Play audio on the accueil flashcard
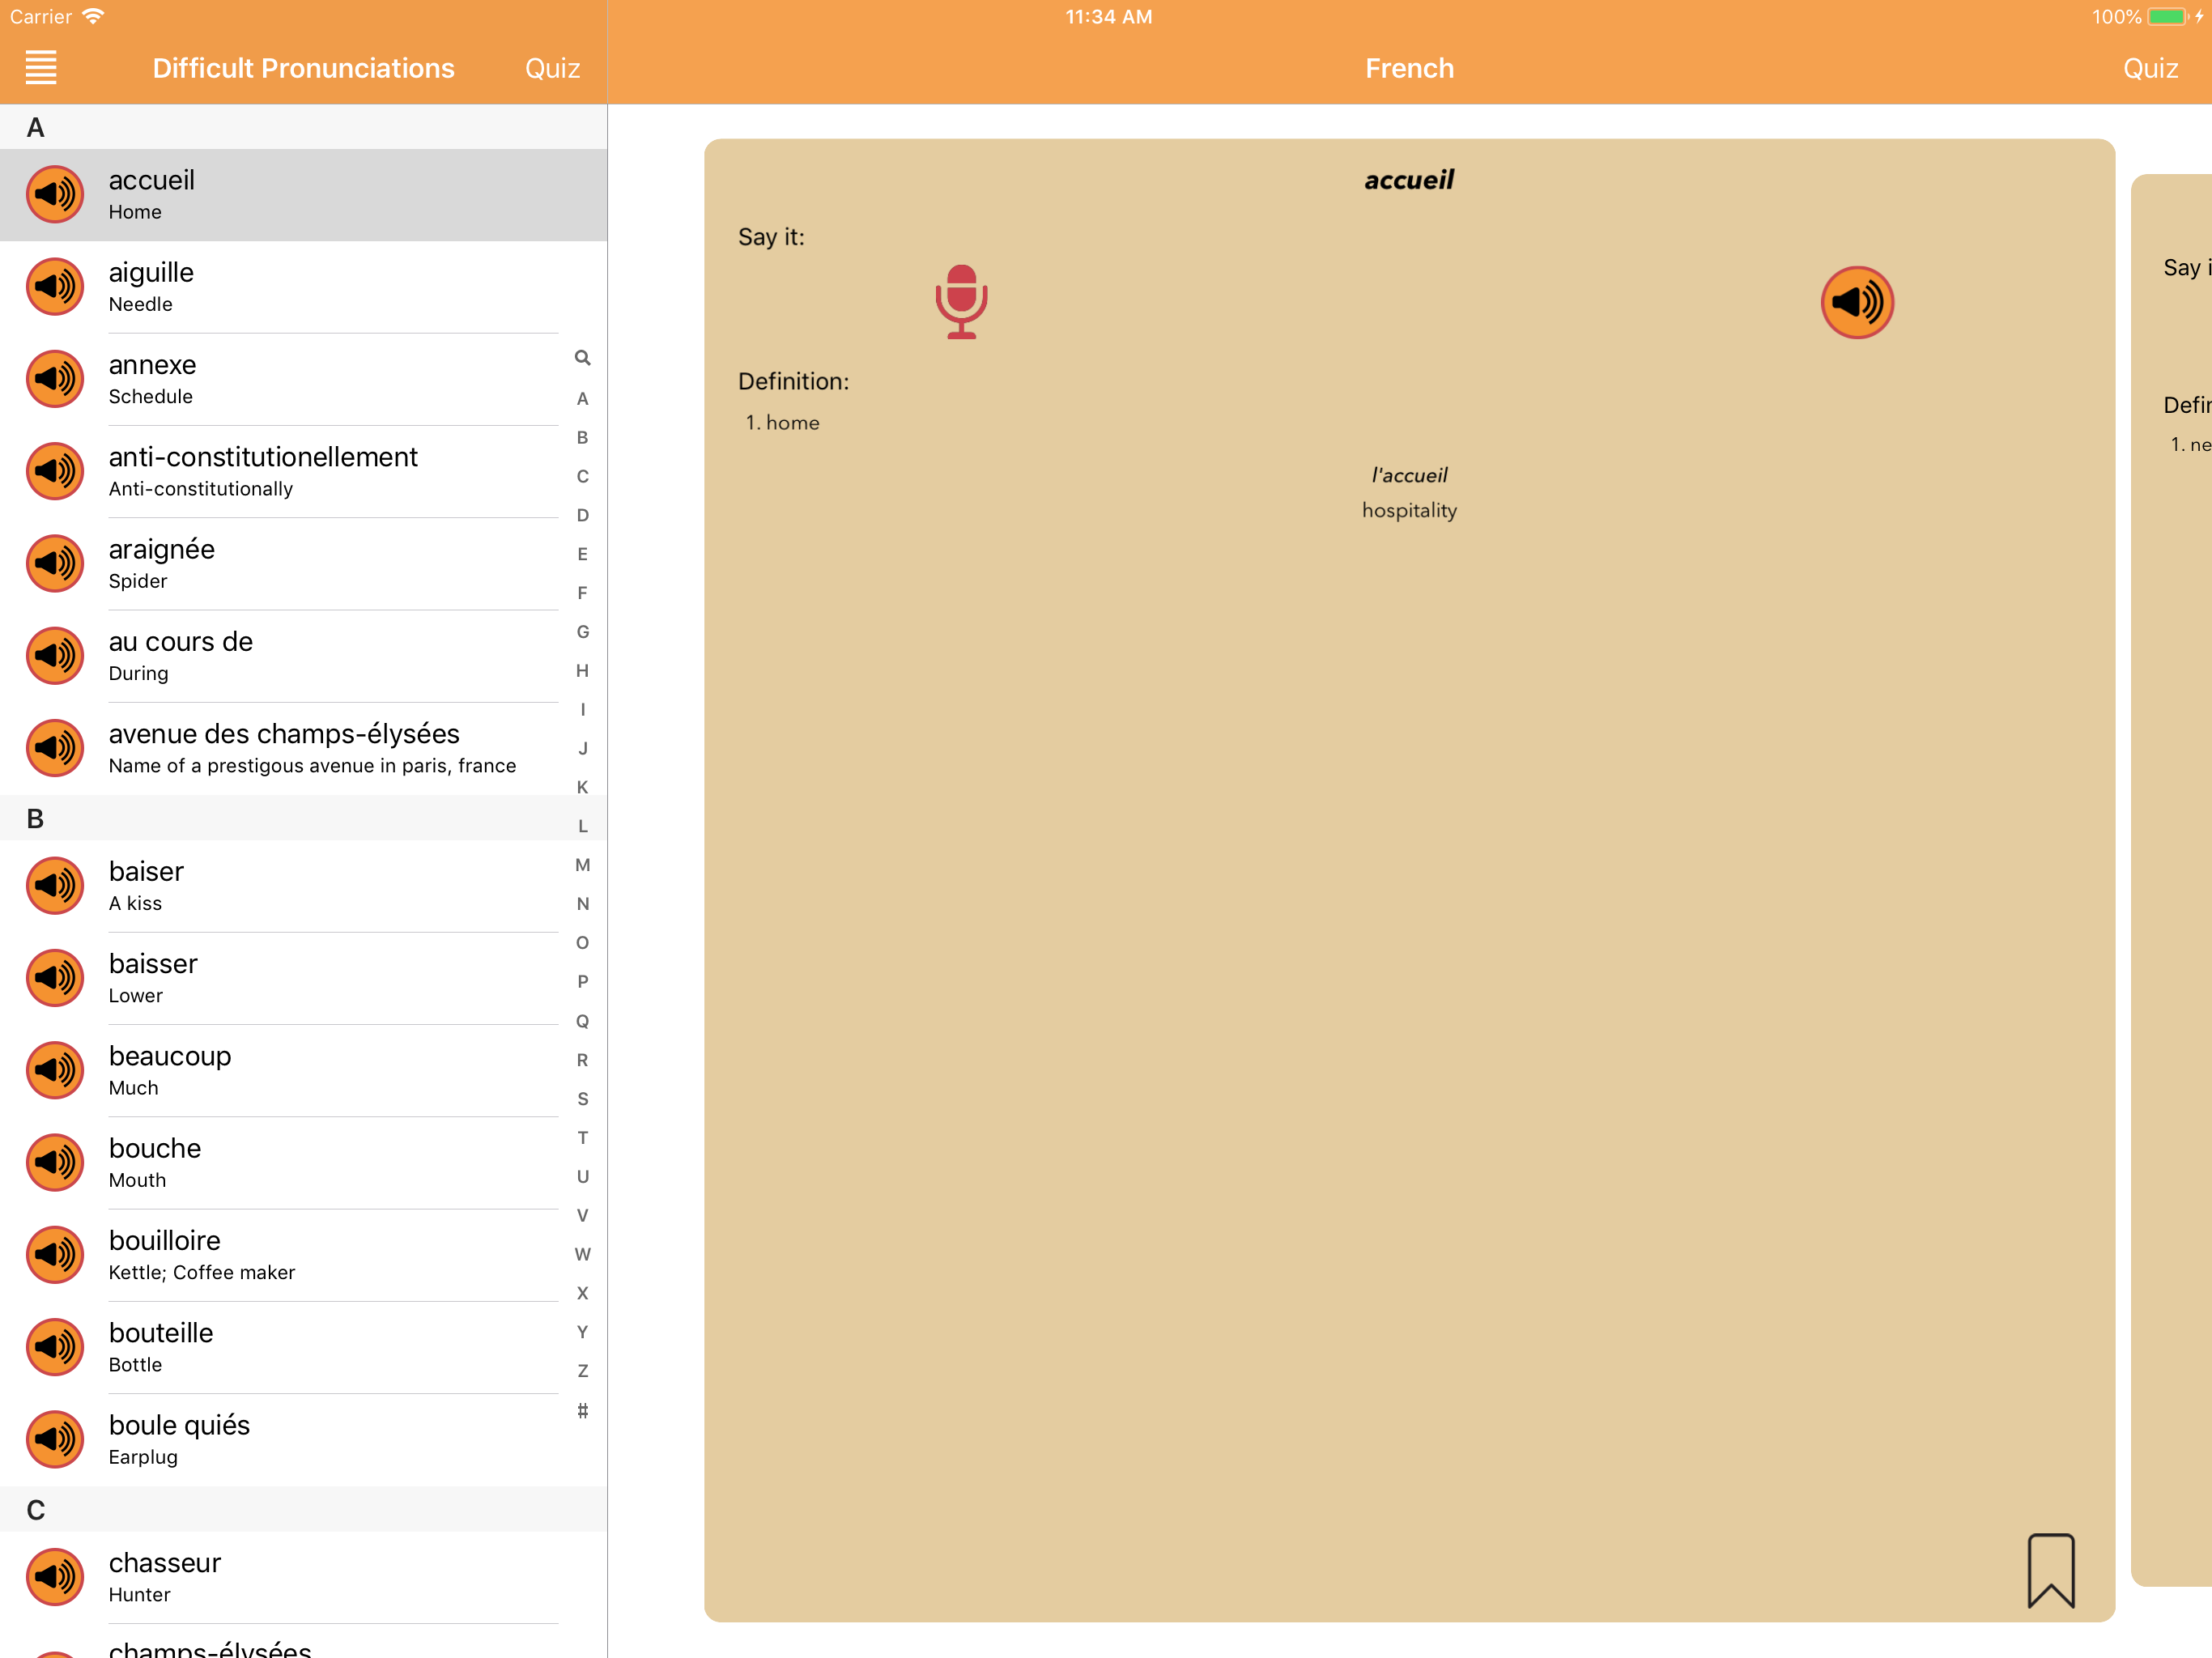This screenshot has width=2212, height=1658. point(1857,302)
